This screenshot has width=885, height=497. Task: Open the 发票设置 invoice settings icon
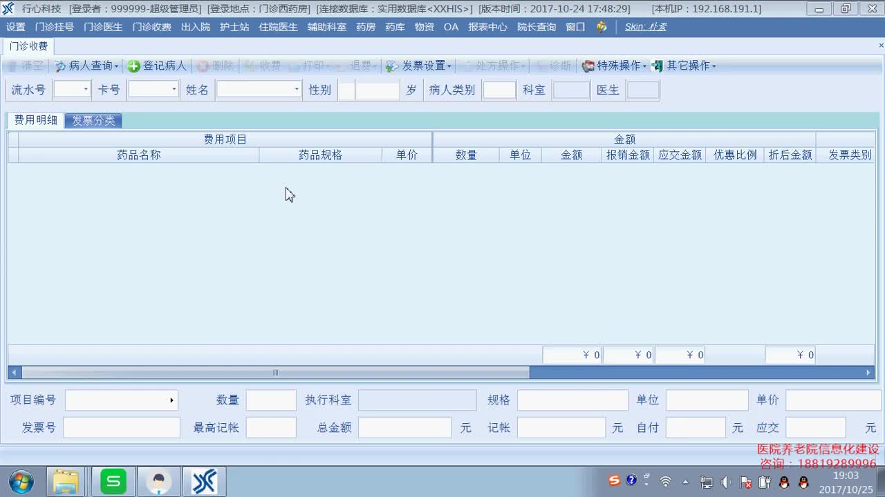pyautogui.click(x=422, y=66)
